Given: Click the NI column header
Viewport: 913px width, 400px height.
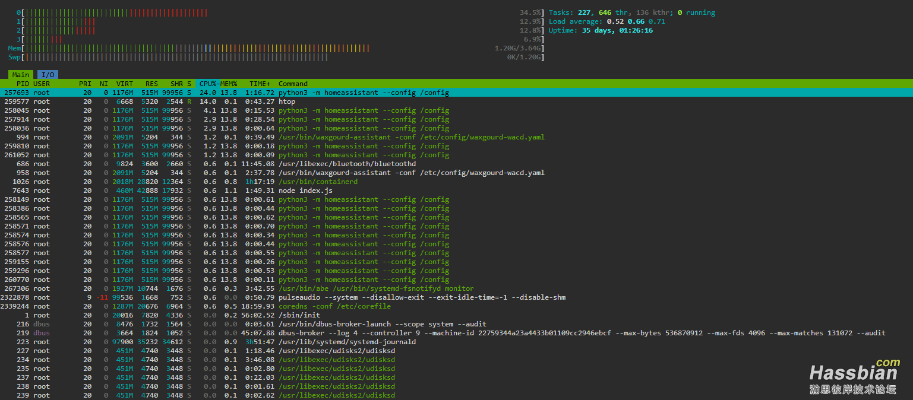Looking at the screenshot, I should tap(104, 84).
